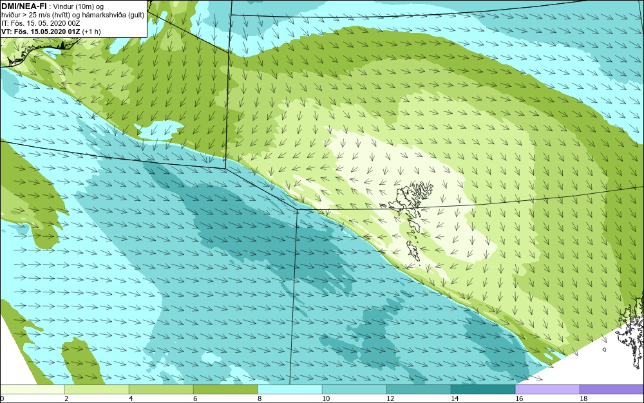The height and width of the screenshot is (403, 644).
Task: Click the 14–16 m/s dark teal legend swatch
Action: (483, 389)
